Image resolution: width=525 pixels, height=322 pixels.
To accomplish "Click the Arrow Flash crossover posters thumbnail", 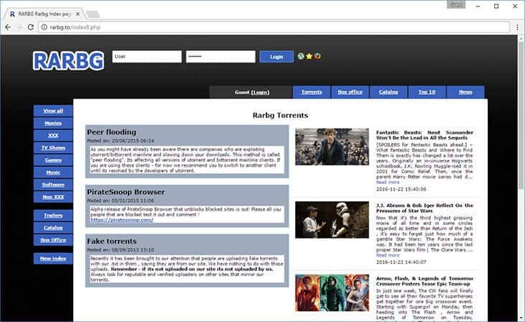I will (332, 293).
